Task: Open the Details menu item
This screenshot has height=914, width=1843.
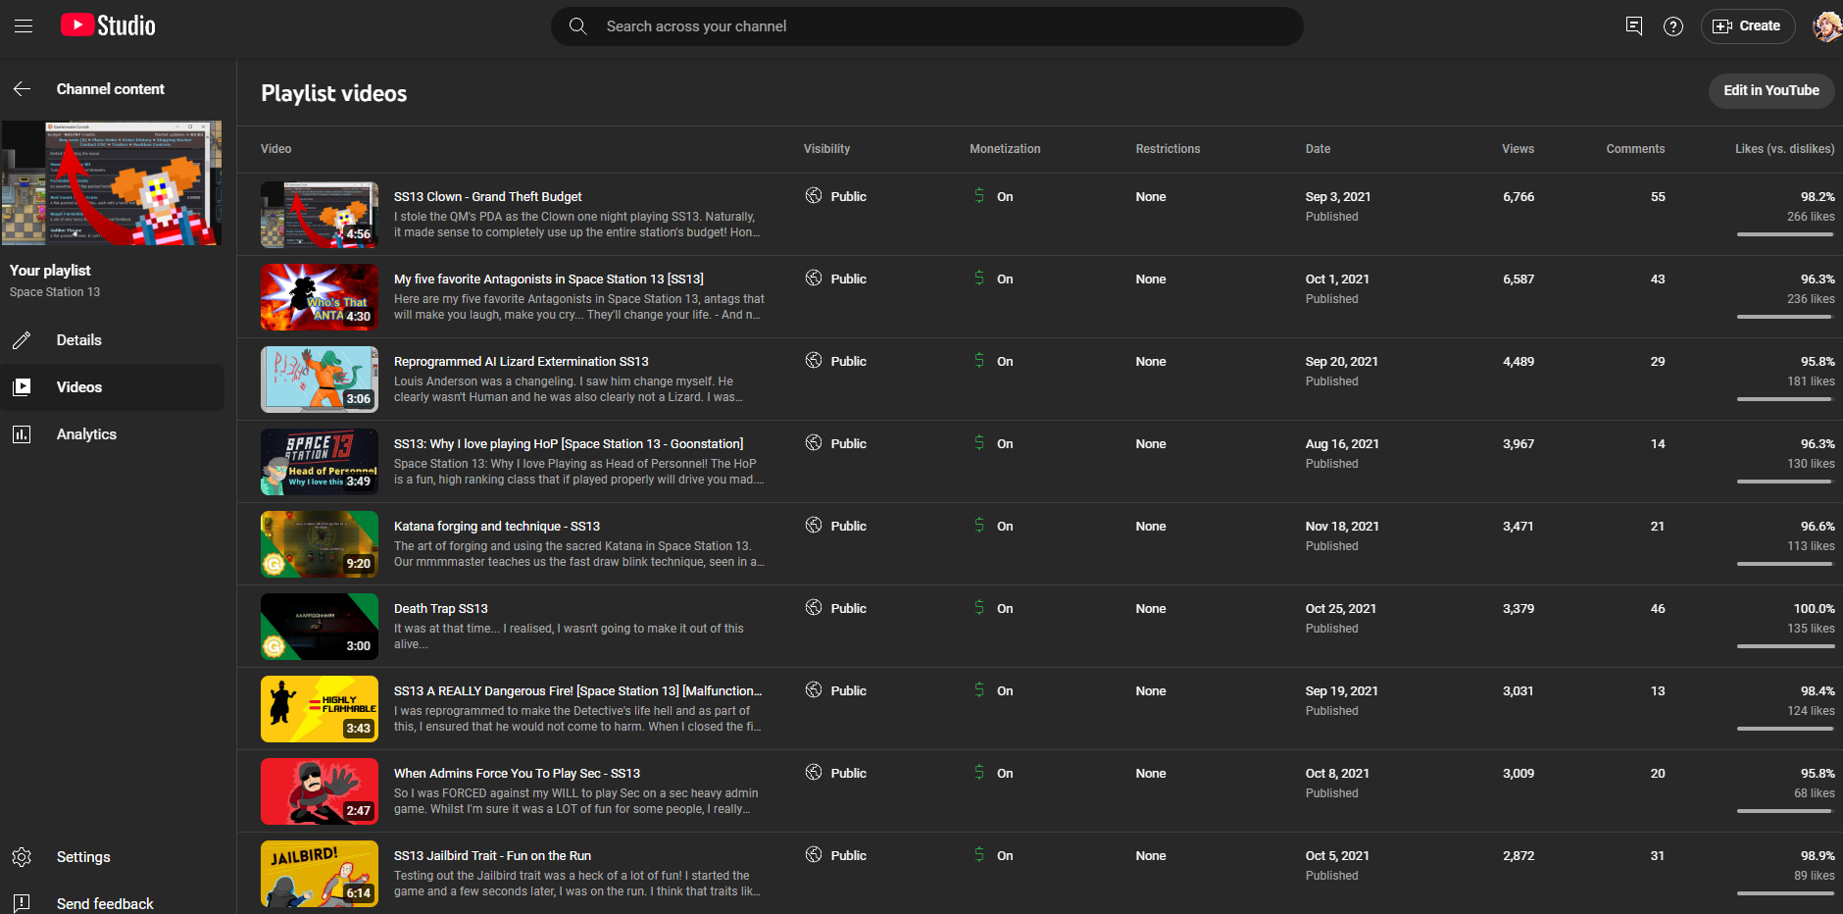Action: (x=113, y=340)
